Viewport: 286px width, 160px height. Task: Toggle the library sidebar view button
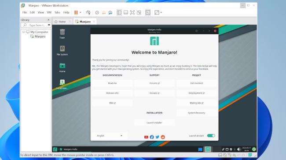[119, 12]
